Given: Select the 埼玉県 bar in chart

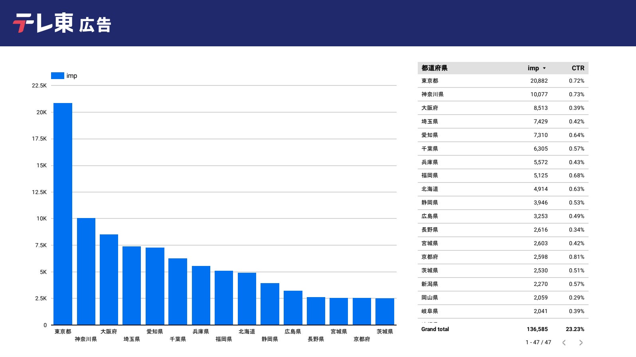Looking at the screenshot, I should [132, 286].
